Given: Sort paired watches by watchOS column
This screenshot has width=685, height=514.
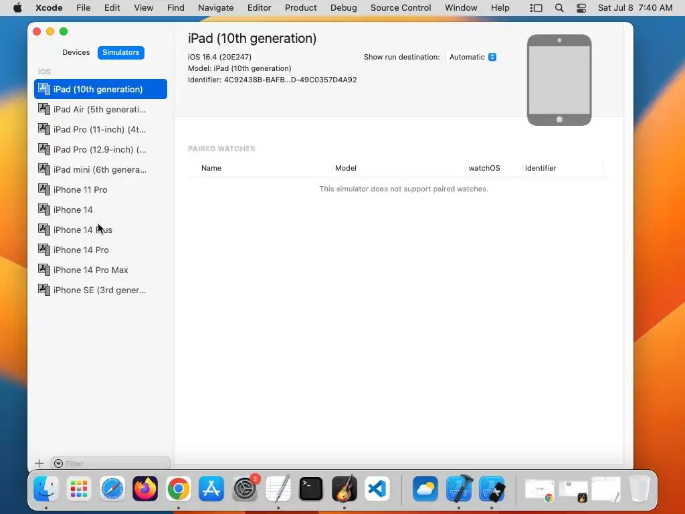Looking at the screenshot, I should point(484,168).
